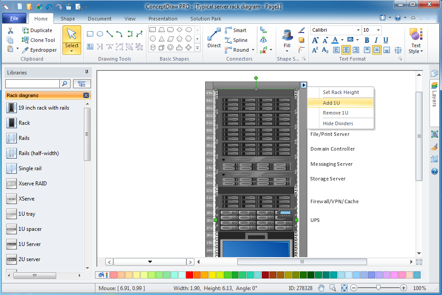Click the File/Print Server label on canvas
Viewport: 442px width, 295px height.
tap(330, 134)
